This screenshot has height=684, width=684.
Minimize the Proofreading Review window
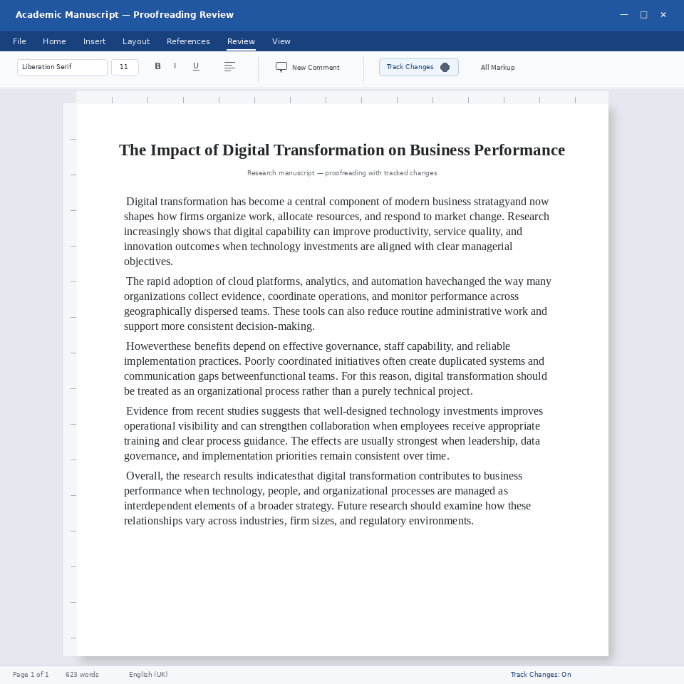[x=624, y=15]
